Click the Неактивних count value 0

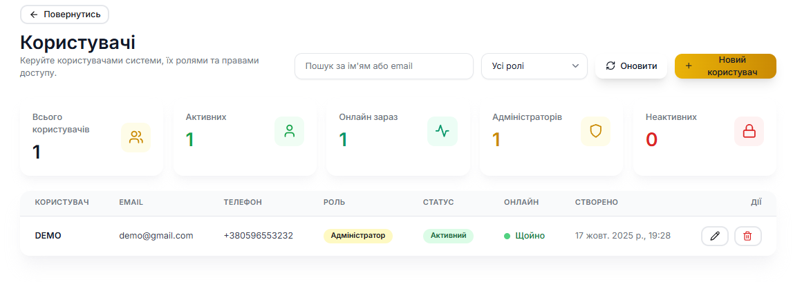coord(651,140)
